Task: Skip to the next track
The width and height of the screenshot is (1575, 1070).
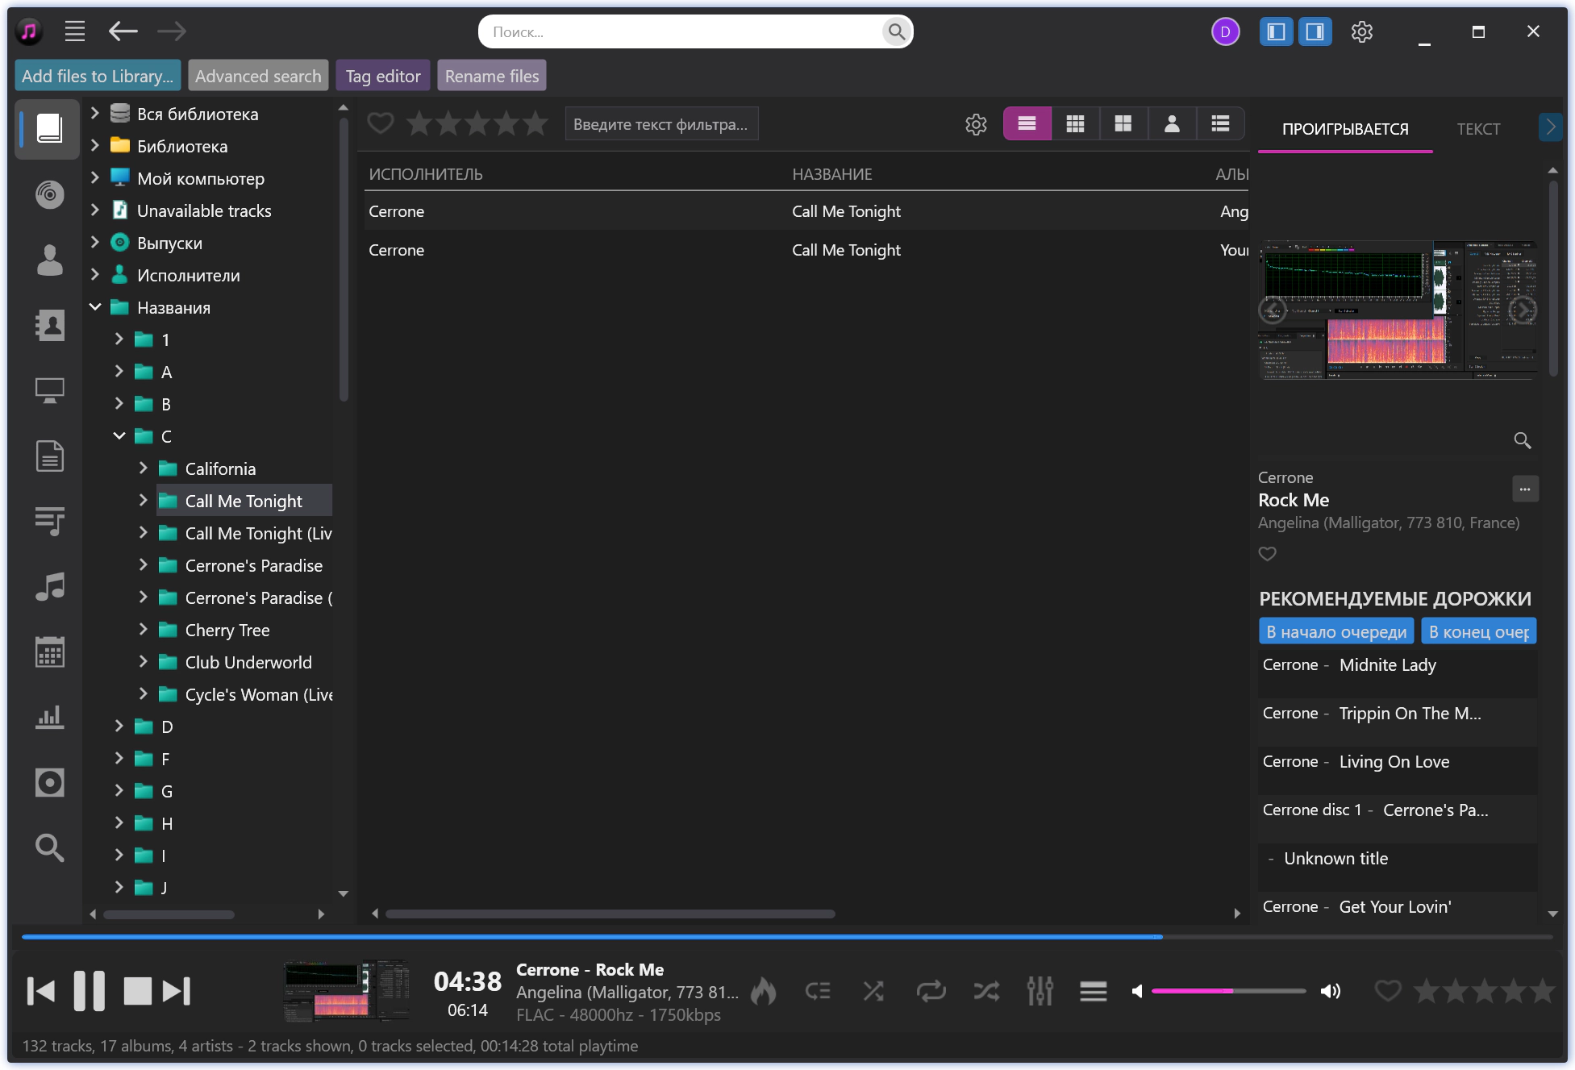Action: (177, 991)
